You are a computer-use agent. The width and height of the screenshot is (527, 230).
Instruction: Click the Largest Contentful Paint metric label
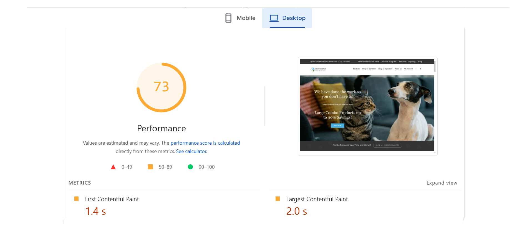(317, 199)
